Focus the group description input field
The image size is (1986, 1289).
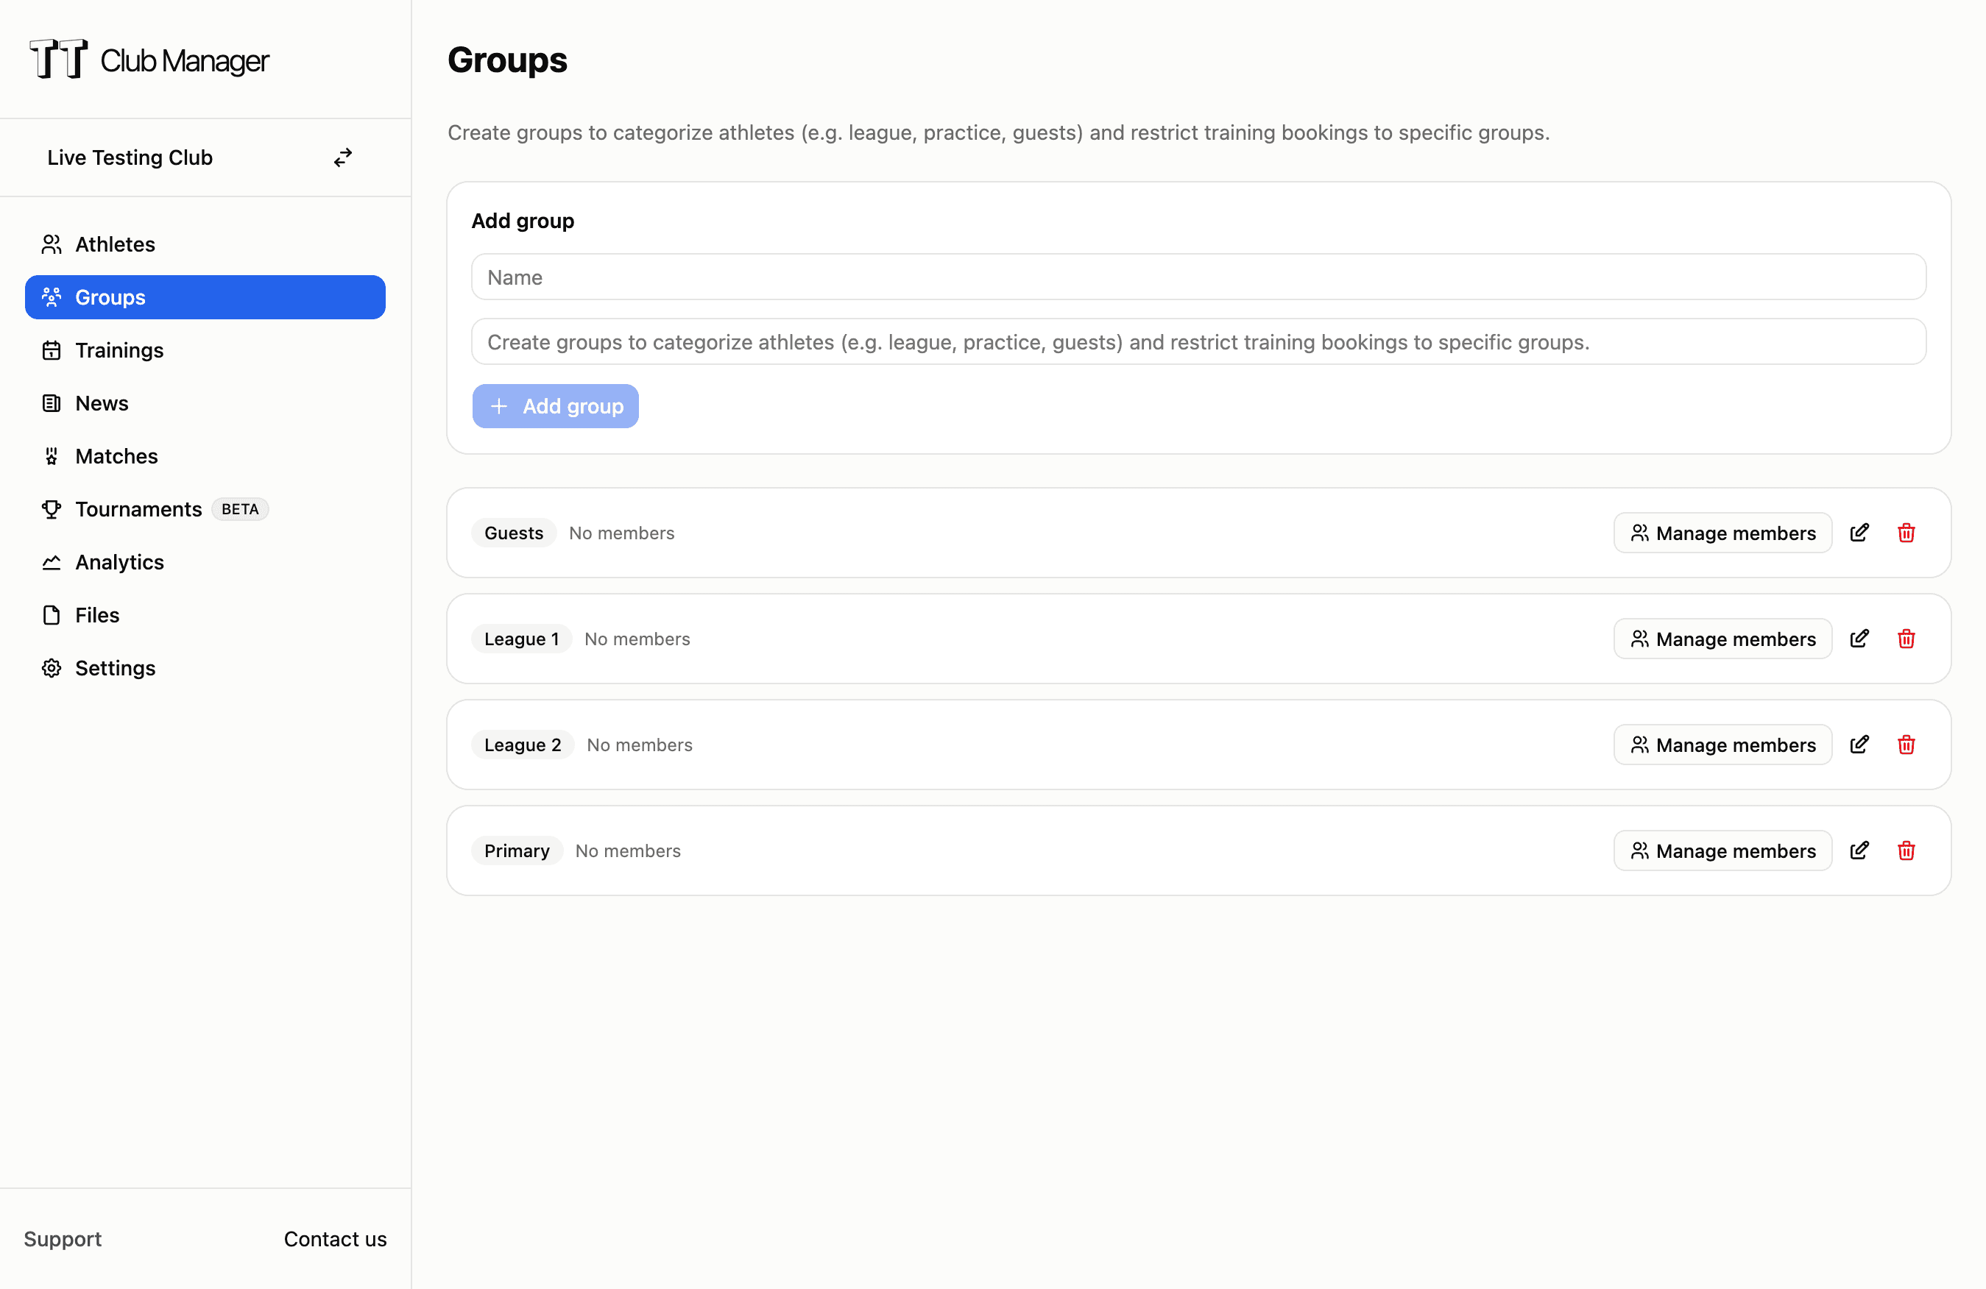point(1198,342)
